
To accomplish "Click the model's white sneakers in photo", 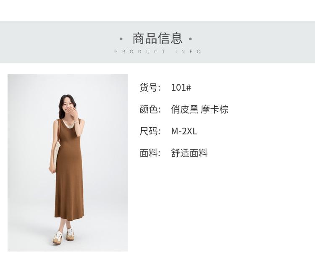I will click(63, 236).
